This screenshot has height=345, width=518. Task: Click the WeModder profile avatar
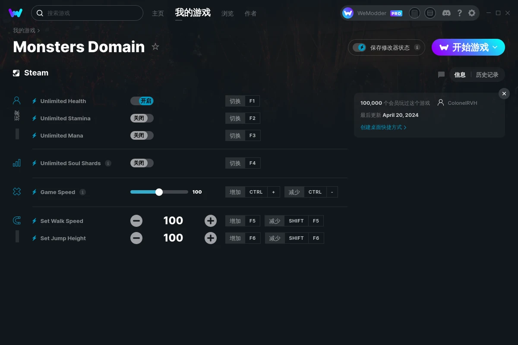click(x=348, y=13)
